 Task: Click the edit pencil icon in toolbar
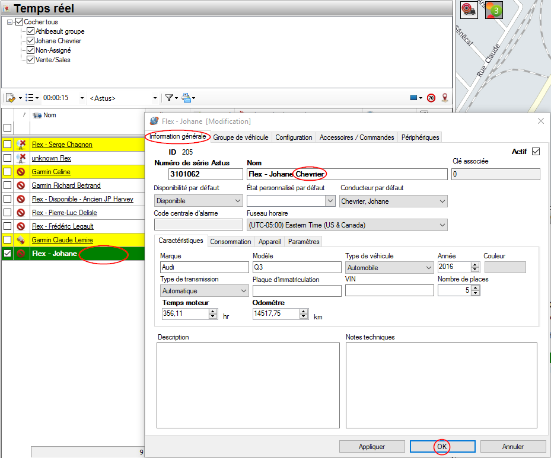pyautogui.click(x=10, y=98)
